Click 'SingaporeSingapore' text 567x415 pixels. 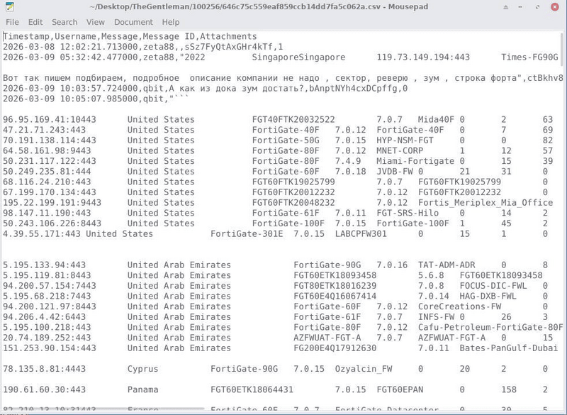298,57
